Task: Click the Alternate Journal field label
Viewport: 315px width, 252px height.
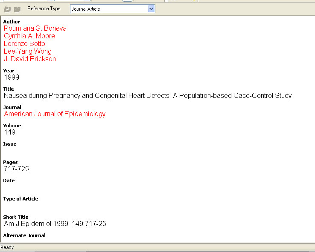Action: point(24,235)
